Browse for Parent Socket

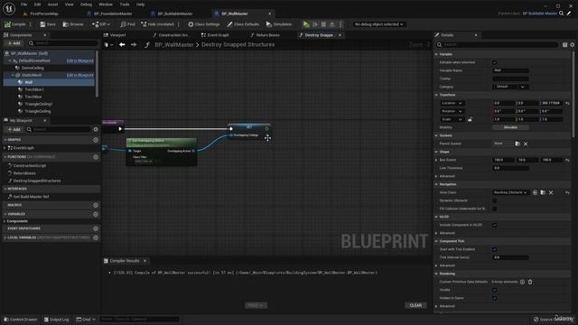[x=517, y=144]
